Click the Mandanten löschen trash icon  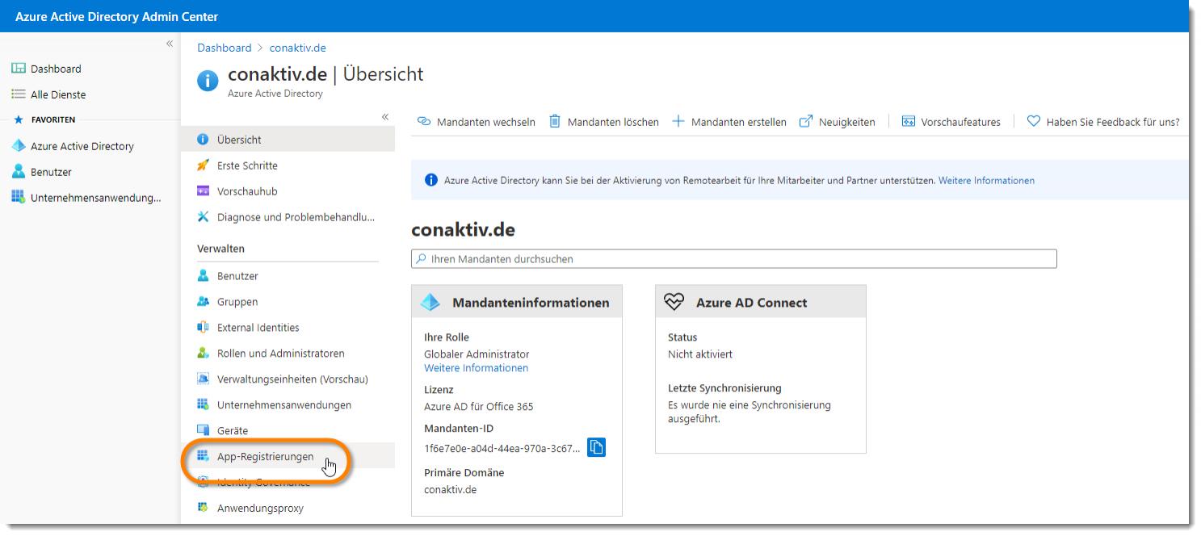555,122
